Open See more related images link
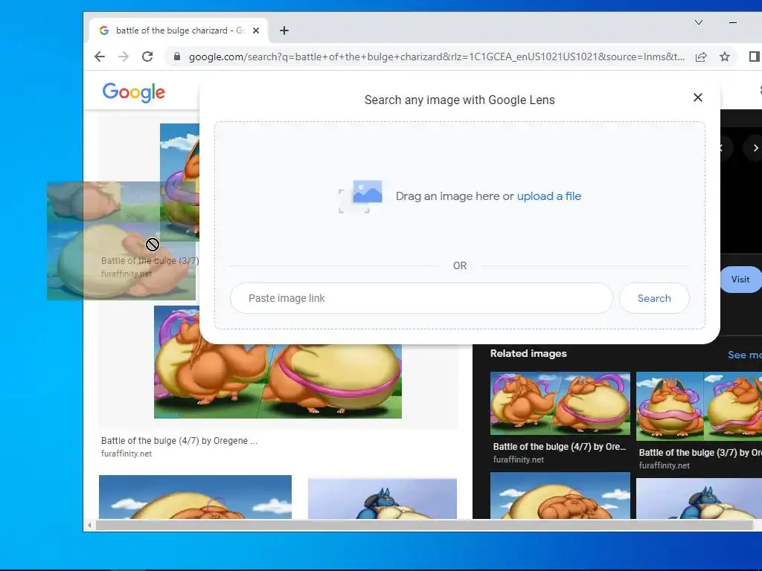Viewport: 762px width, 571px height. (x=744, y=355)
